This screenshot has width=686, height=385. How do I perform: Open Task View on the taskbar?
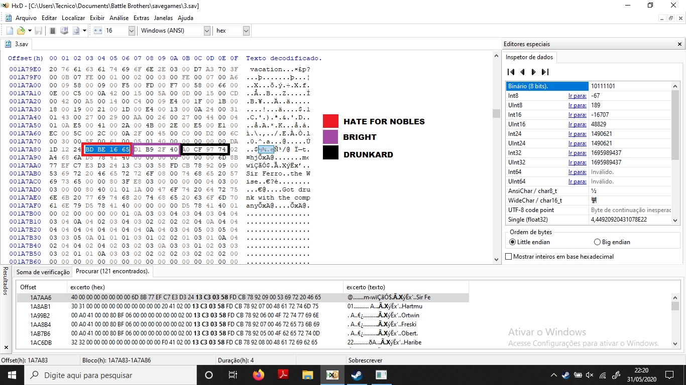pos(233,374)
